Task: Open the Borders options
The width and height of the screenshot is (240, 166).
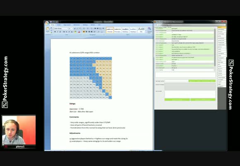Action: [102, 32]
